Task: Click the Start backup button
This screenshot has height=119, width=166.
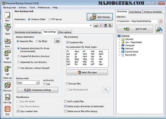Action: tap(100, 17)
